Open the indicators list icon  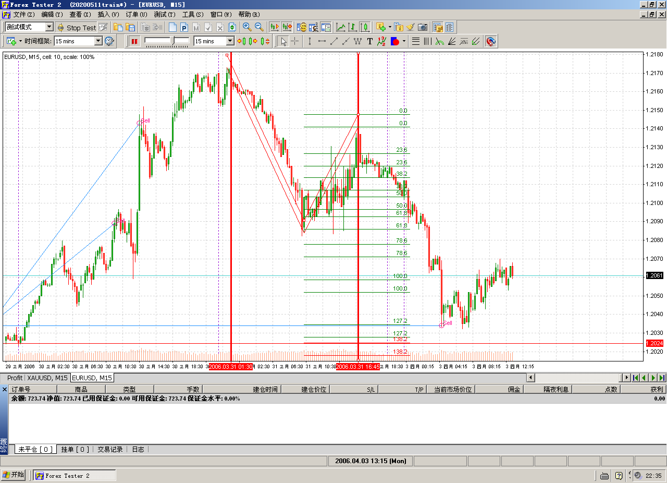point(399,28)
